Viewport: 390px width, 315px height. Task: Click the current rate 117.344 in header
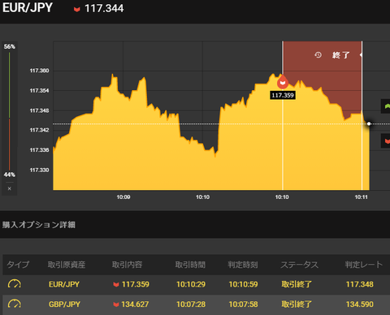(x=104, y=8)
